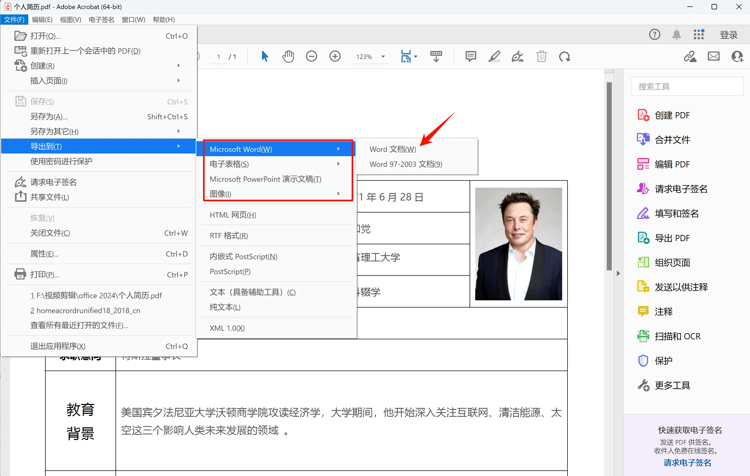
Task: Expand the fit page options arrow
Action: coord(415,57)
